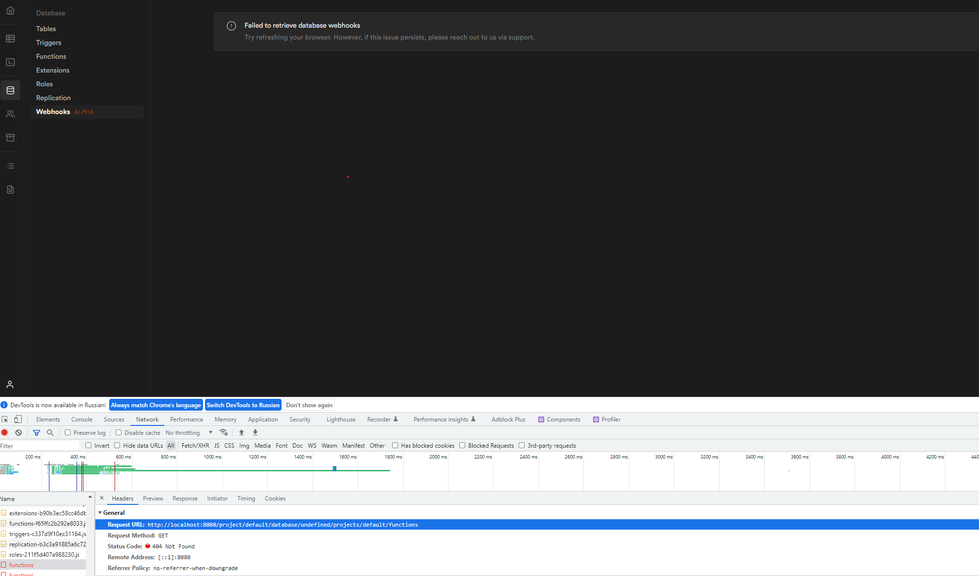The width and height of the screenshot is (979, 576).
Task: Open the Response tab for the request
Action: (x=185, y=499)
